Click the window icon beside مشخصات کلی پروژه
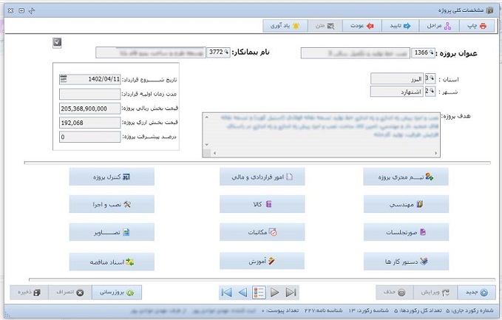The image size is (502, 320). click(490, 10)
